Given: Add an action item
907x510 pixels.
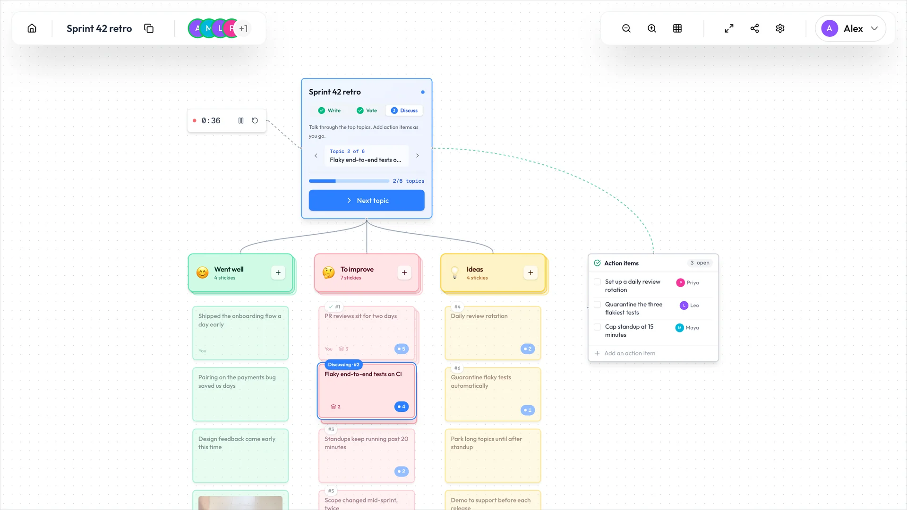Looking at the screenshot, I should click(x=653, y=353).
